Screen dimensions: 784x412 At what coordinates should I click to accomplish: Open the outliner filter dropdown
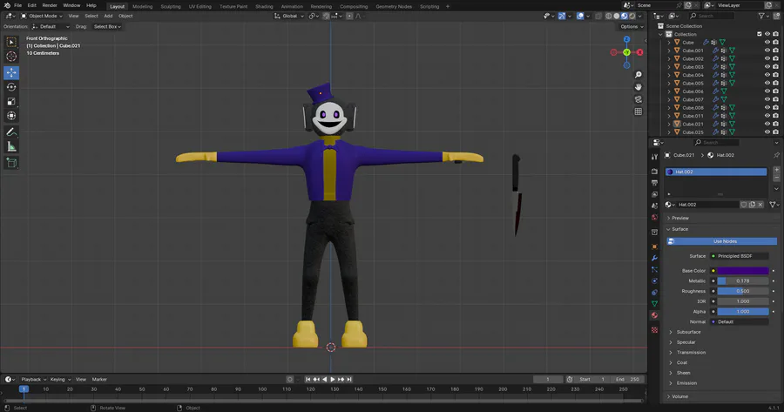tap(763, 16)
